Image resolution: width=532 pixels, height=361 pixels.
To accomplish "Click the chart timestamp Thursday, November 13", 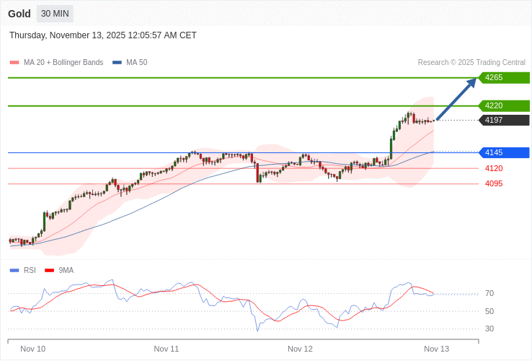I will (x=103, y=35).
